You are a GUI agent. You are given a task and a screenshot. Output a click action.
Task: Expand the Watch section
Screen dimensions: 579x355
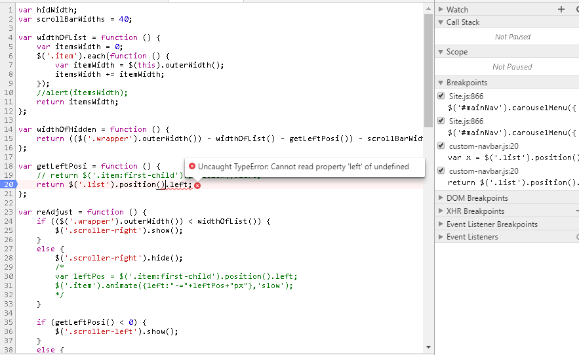click(441, 9)
